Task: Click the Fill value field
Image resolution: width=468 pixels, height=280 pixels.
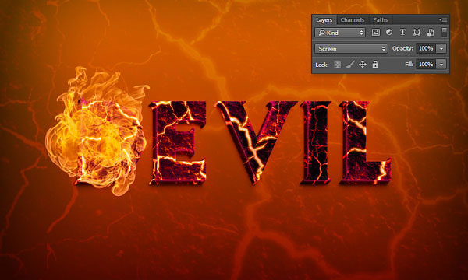Action: pyautogui.click(x=426, y=65)
